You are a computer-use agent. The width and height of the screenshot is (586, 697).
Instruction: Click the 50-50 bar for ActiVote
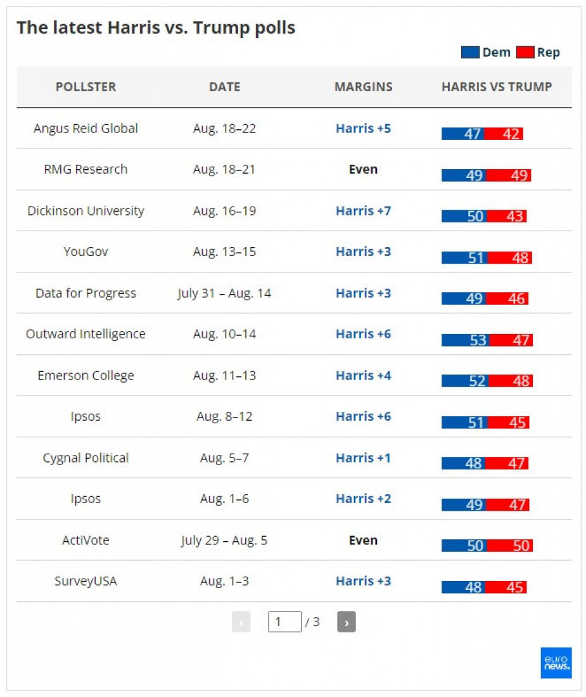[x=487, y=546]
